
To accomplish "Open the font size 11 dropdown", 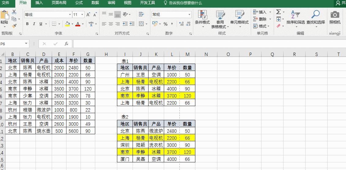I will [x=82, y=15].
